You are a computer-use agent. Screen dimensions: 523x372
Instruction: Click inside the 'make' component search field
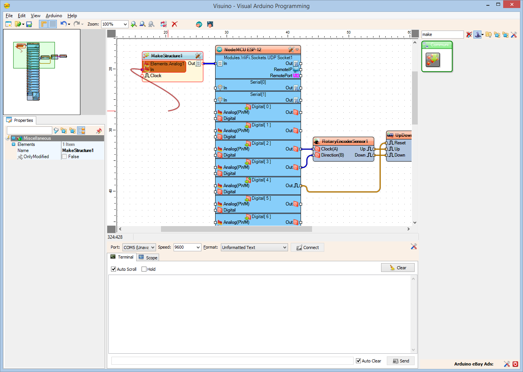point(442,34)
